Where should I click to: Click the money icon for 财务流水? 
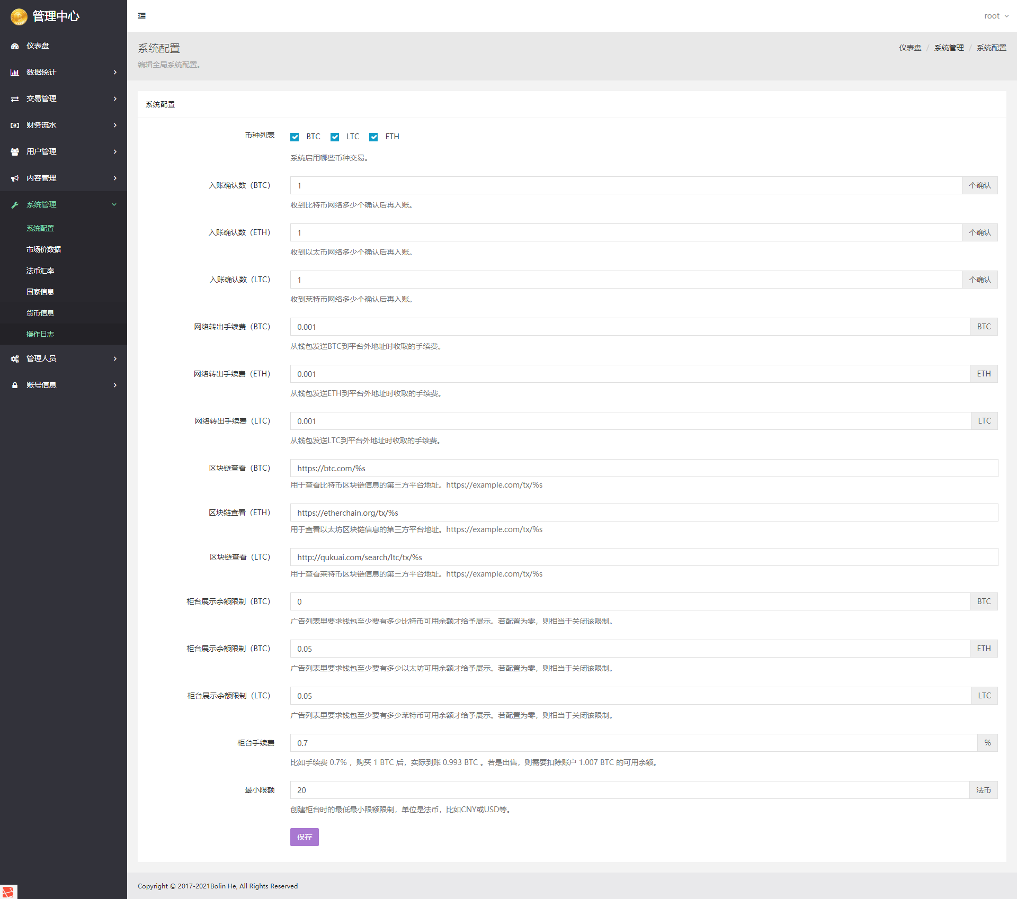click(15, 125)
